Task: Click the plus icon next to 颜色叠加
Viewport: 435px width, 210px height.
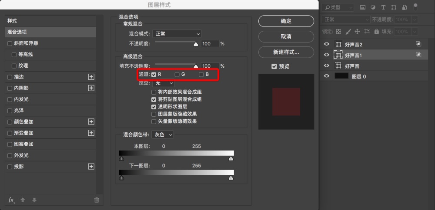Action: point(91,121)
